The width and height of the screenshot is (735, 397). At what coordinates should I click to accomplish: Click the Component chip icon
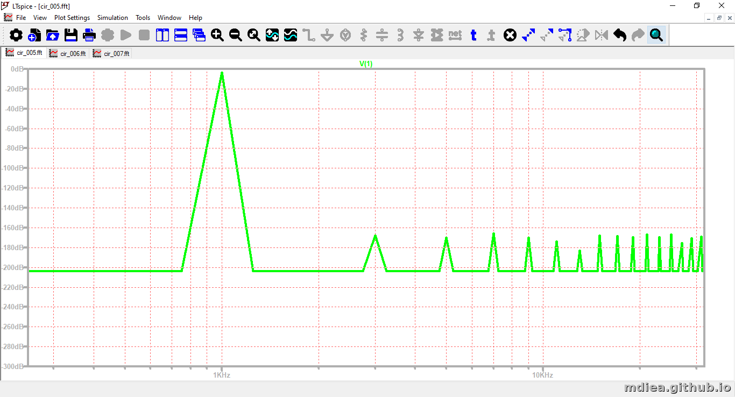click(x=437, y=36)
